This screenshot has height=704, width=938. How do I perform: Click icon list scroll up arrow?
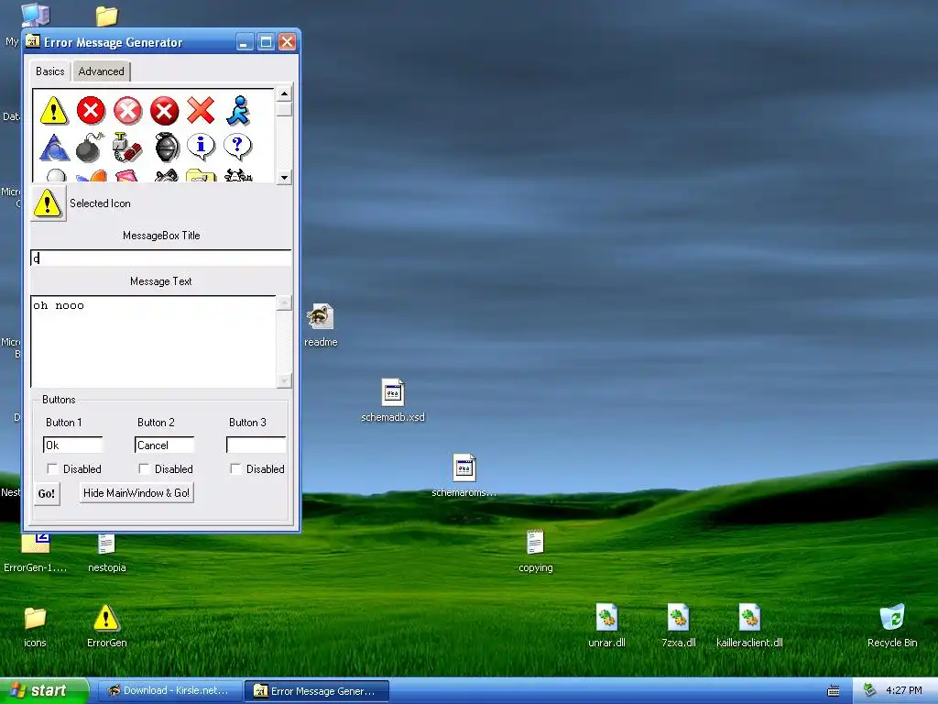click(284, 93)
